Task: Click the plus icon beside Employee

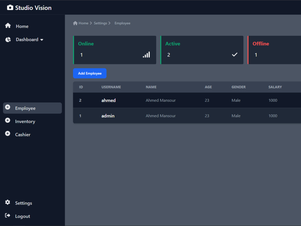Action: pyautogui.click(x=8, y=107)
